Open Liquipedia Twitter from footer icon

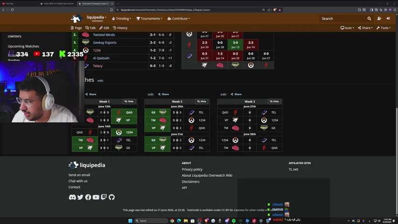click(80, 197)
